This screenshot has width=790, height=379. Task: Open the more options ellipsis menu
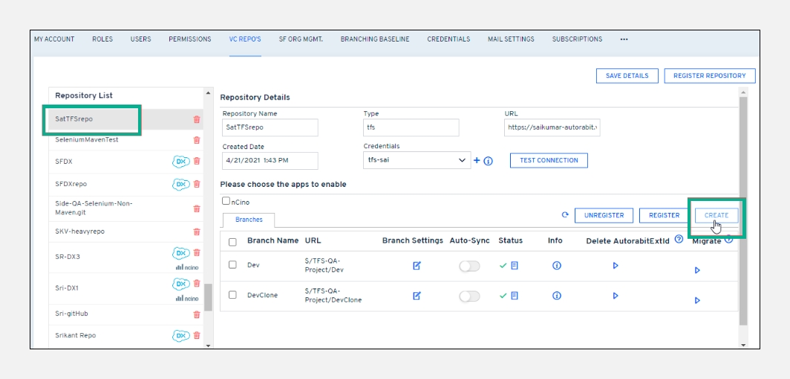coord(624,39)
